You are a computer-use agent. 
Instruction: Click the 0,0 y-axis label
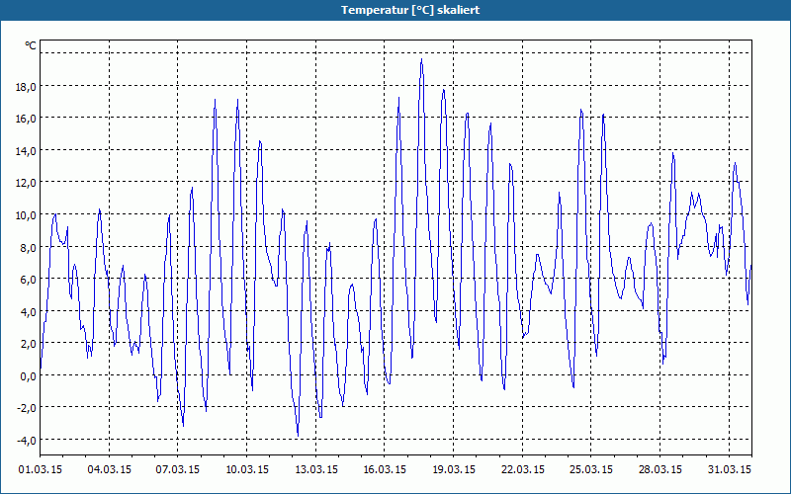pos(28,376)
